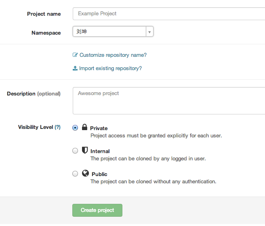Click into the Description text area

[x=168, y=101]
